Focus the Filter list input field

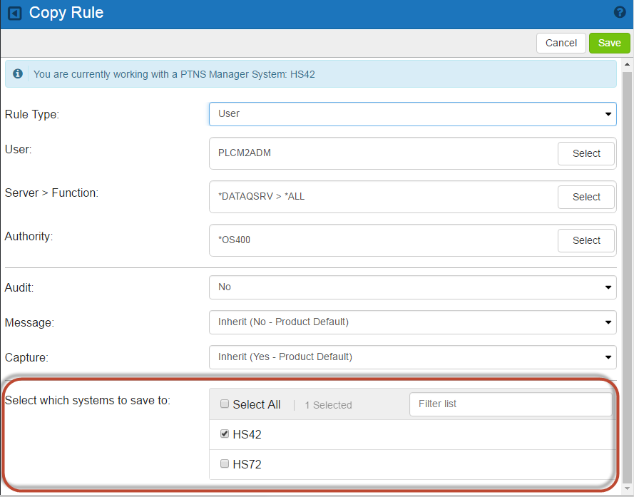pos(510,404)
